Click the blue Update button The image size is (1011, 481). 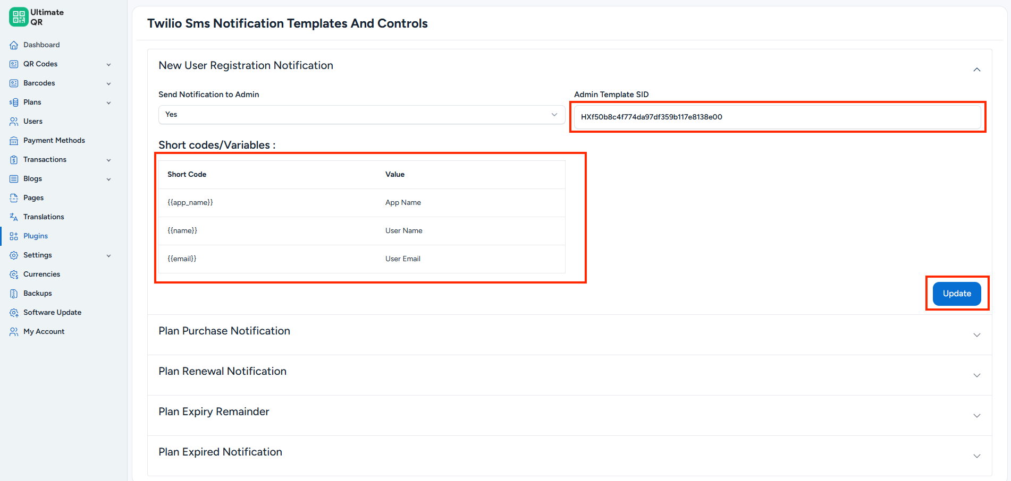(x=957, y=294)
